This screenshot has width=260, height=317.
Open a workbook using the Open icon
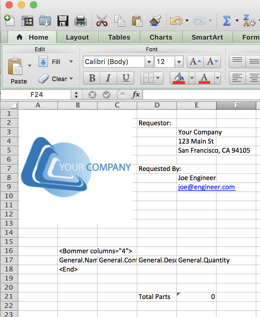pos(45,21)
